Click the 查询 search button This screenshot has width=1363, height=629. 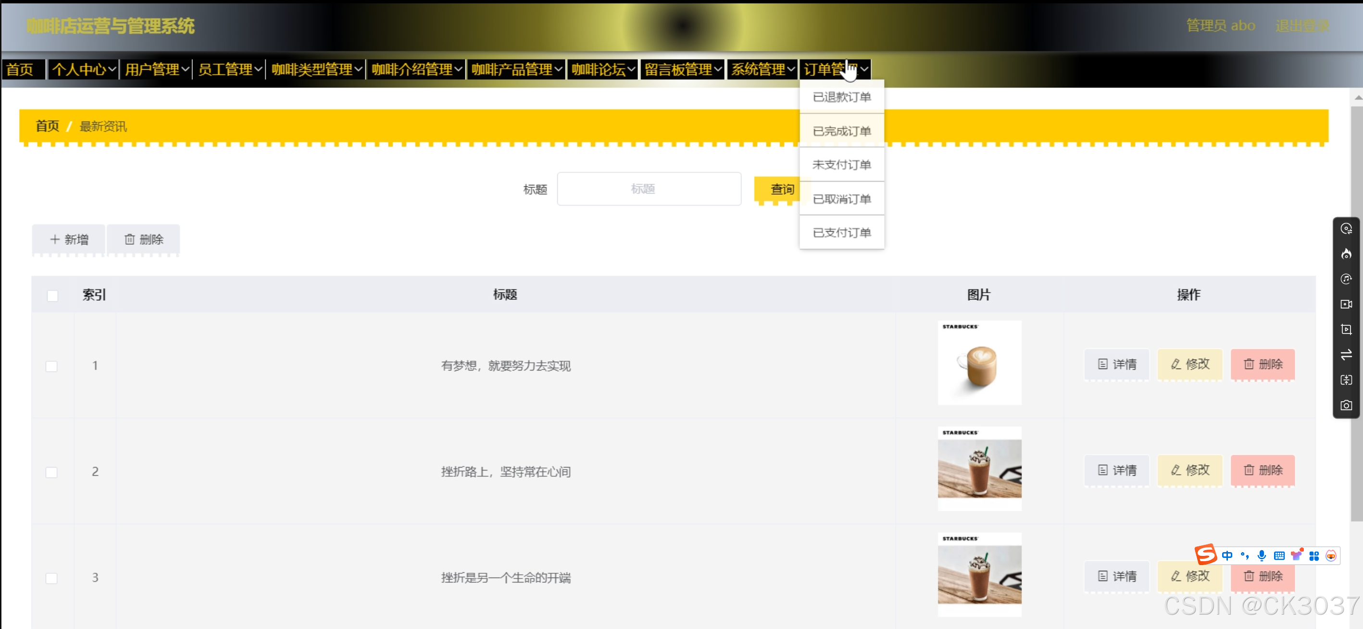click(x=777, y=189)
